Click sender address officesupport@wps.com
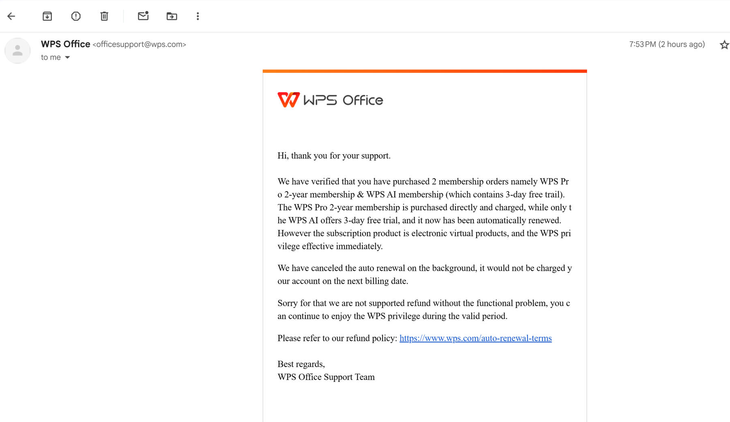The image size is (730, 422). [x=139, y=45]
